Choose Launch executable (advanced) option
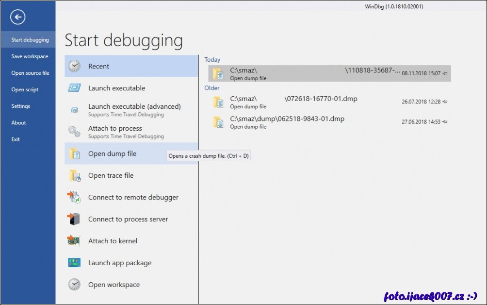Screen dimensions: 487x305 (x=134, y=107)
